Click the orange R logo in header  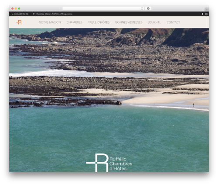[19, 22]
